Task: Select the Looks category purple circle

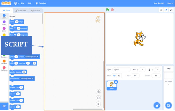Action: 4,22
